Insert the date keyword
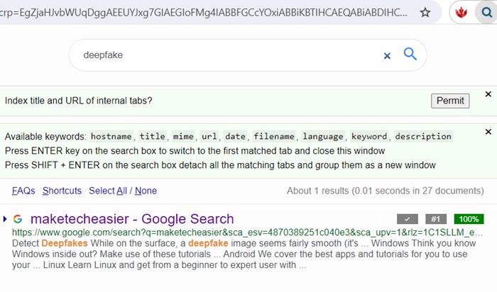This screenshot has height=292, width=497. (235, 136)
